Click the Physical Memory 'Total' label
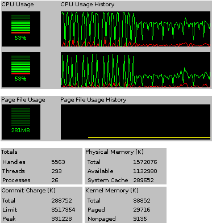This screenshot has height=223, width=212. 94,162
